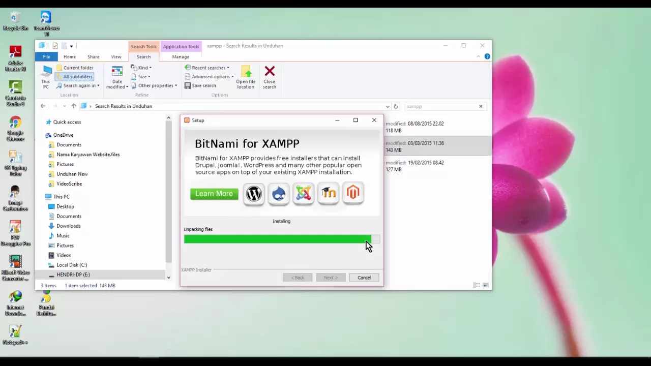Click Open file location in the ribbon
The height and width of the screenshot is (366, 651).
click(x=246, y=77)
